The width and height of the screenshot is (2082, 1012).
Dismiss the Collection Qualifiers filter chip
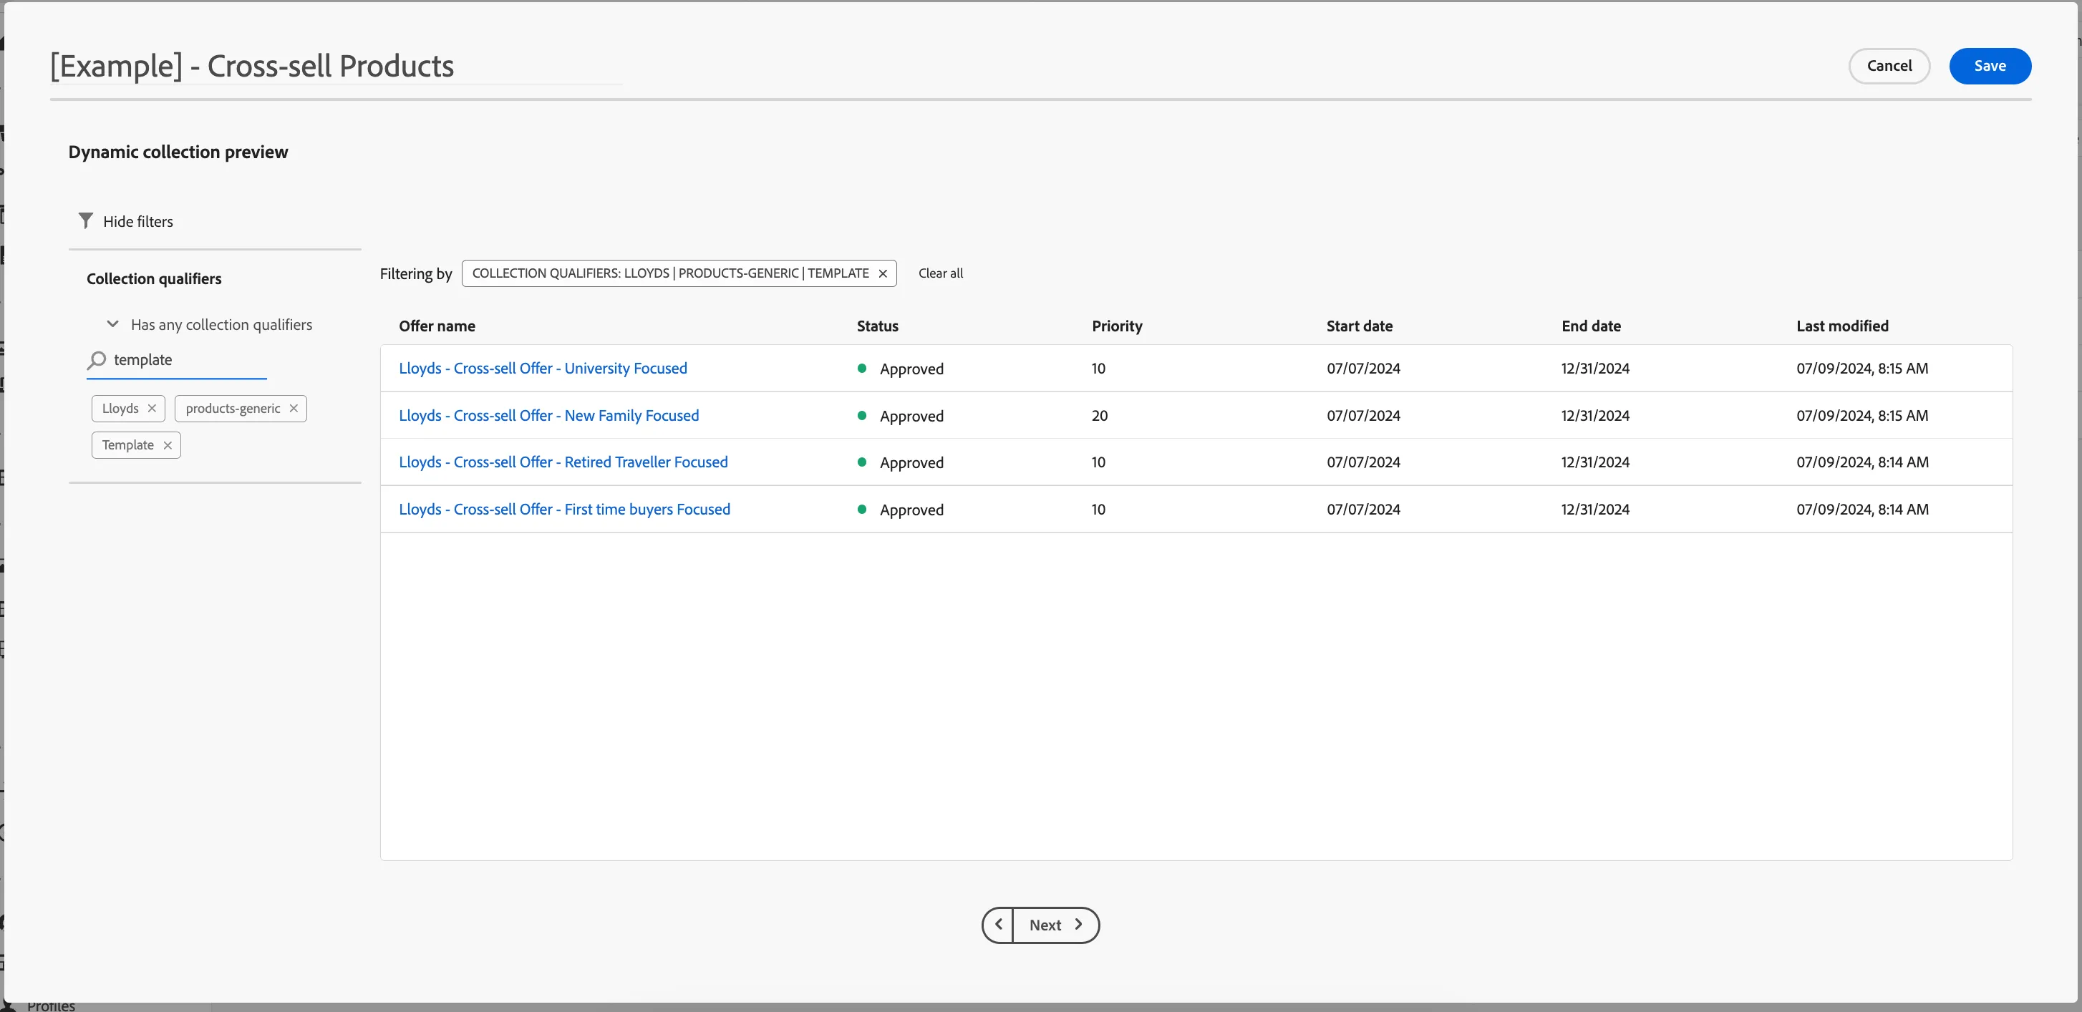tap(883, 274)
